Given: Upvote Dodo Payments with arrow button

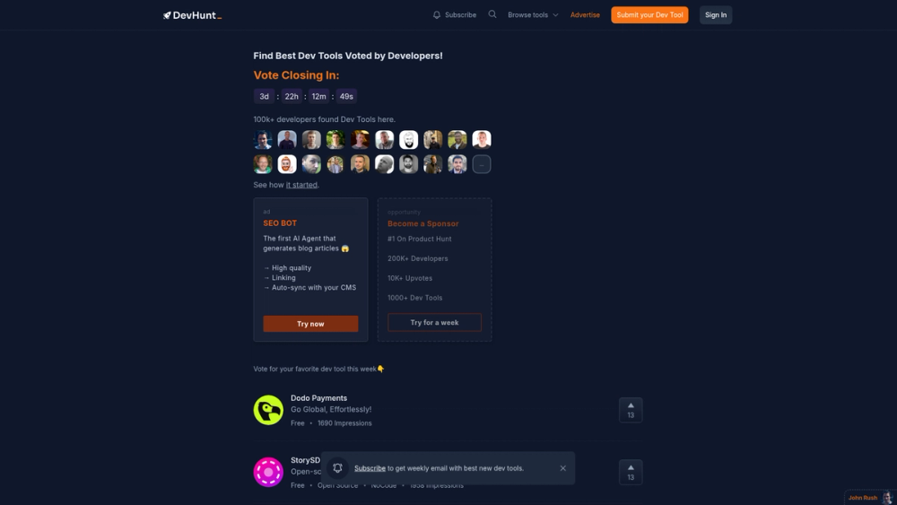Looking at the screenshot, I should (631, 410).
